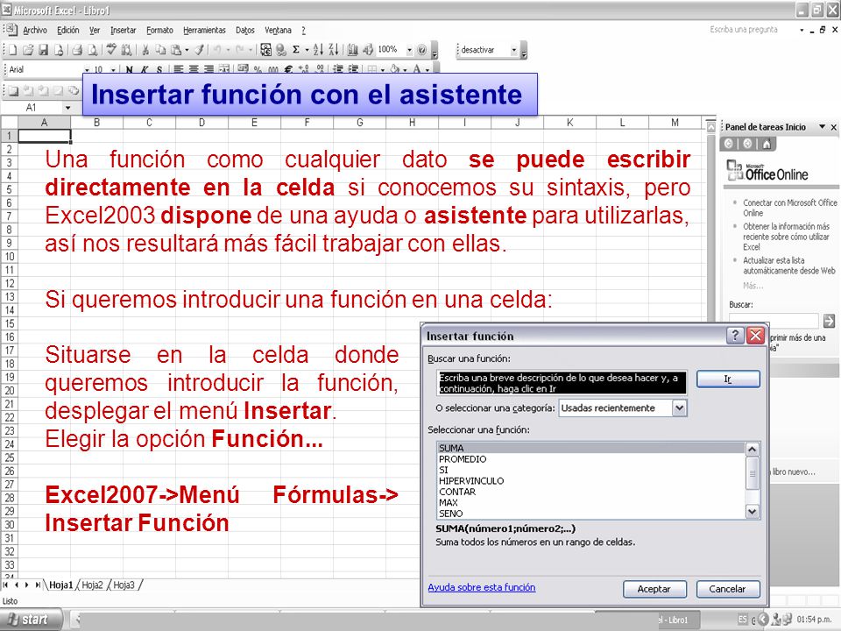
Task: Toggle underline S formatting button
Action: [159, 70]
